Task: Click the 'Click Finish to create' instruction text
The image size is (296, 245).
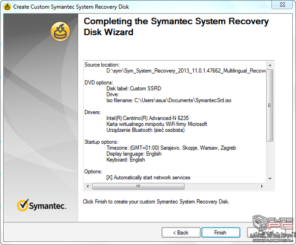Action: coord(156,202)
